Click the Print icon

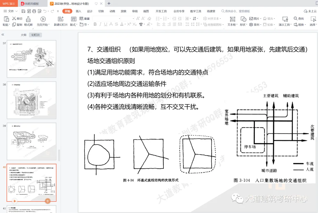[34, 11]
